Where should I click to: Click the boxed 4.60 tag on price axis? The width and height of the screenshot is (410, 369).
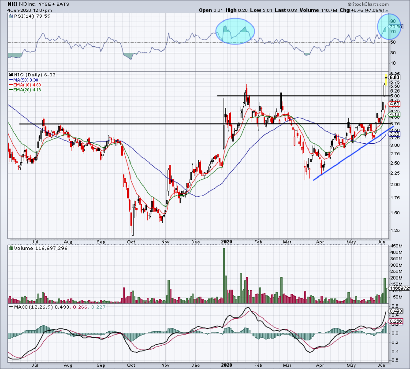click(x=395, y=104)
